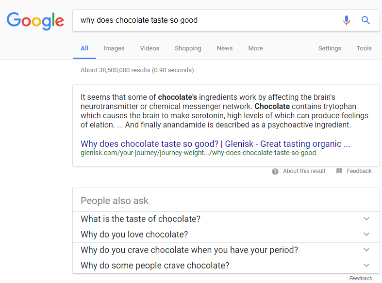
Task: Expand "Why do some people crave chocolate?"
Action: click(x=366, y=266)
